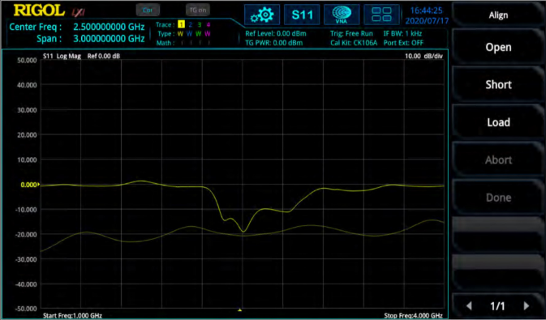This screenshot has width=546, height=320.
Task: Open the four-window layout icon
Action: pyautogui.click(x=381, y=15)
